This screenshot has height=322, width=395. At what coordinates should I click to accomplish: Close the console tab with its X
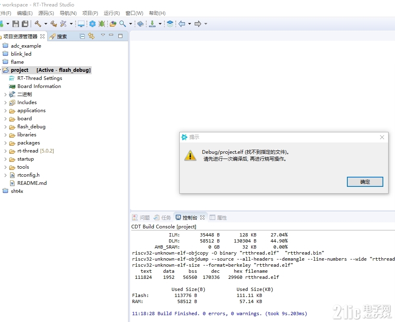click(202, 217)
